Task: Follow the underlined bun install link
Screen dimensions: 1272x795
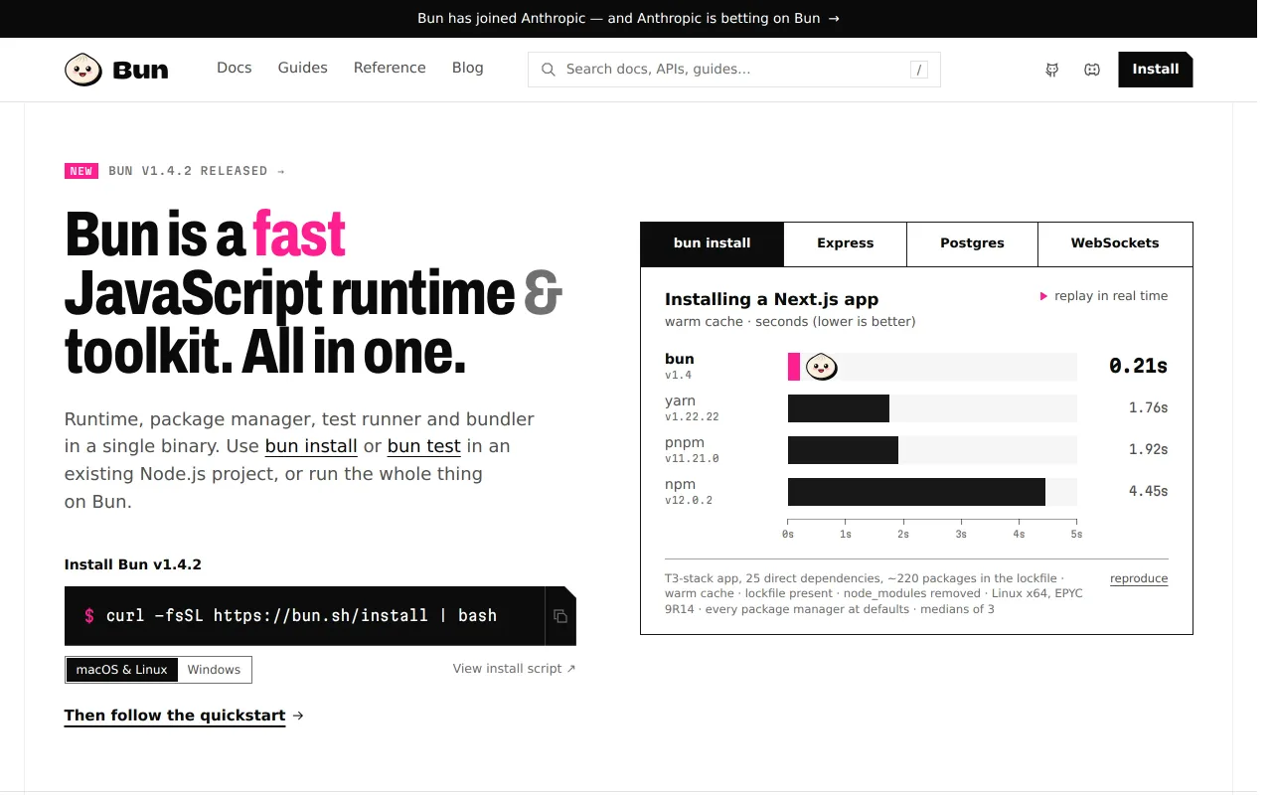Action: click(311, 447)
